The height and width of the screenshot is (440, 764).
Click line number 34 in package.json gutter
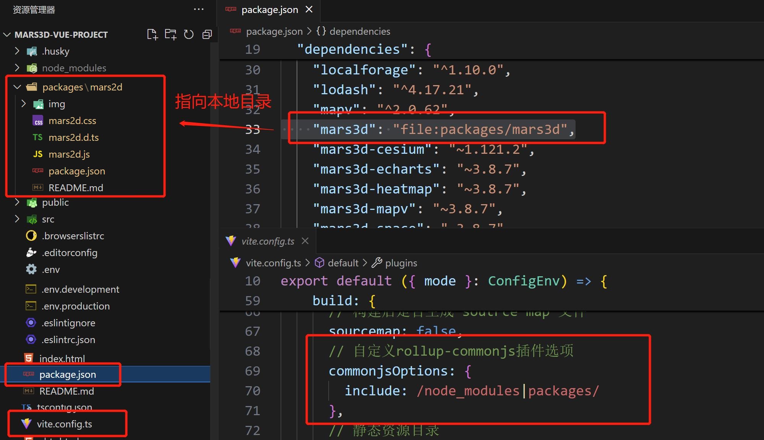253,149
